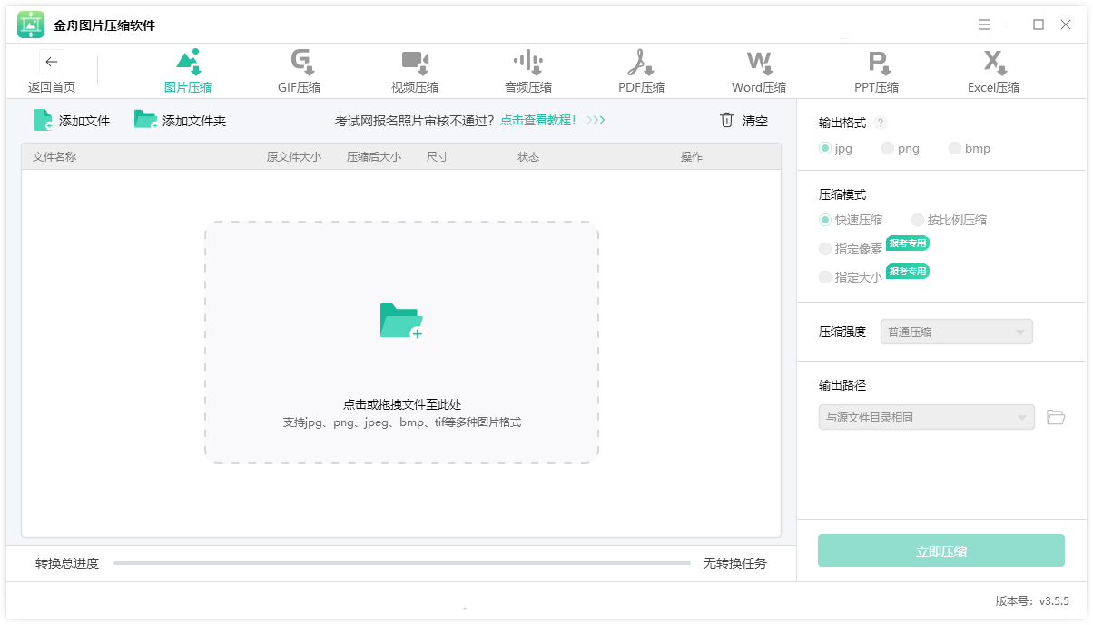Browse output folder with folder icon
Viewport: 1093px width, 625px height.
(1056, 417)
